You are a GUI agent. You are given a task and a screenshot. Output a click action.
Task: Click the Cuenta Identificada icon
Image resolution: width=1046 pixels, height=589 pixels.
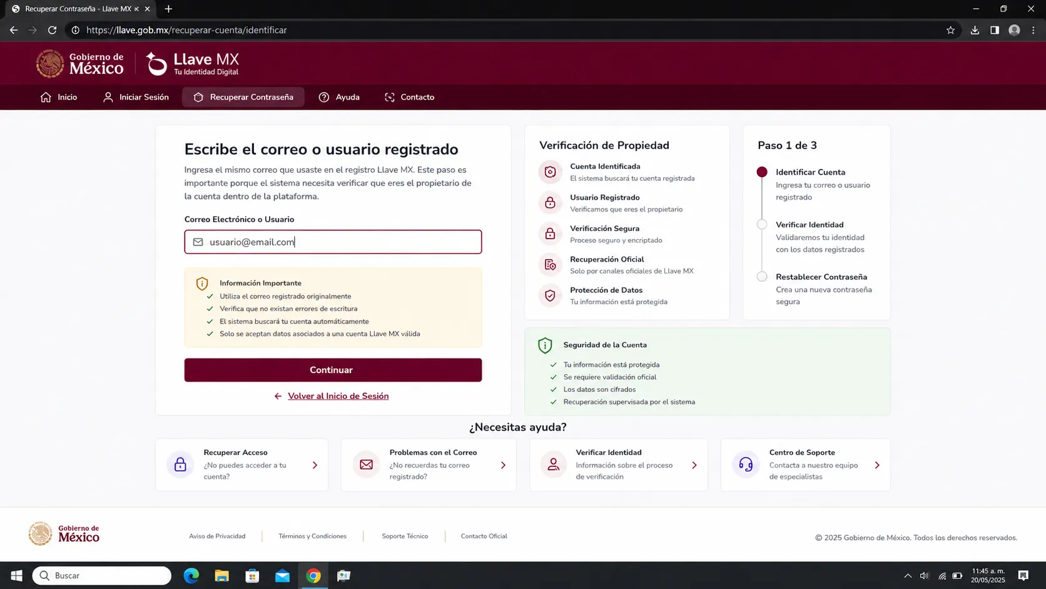coord(550,172)
